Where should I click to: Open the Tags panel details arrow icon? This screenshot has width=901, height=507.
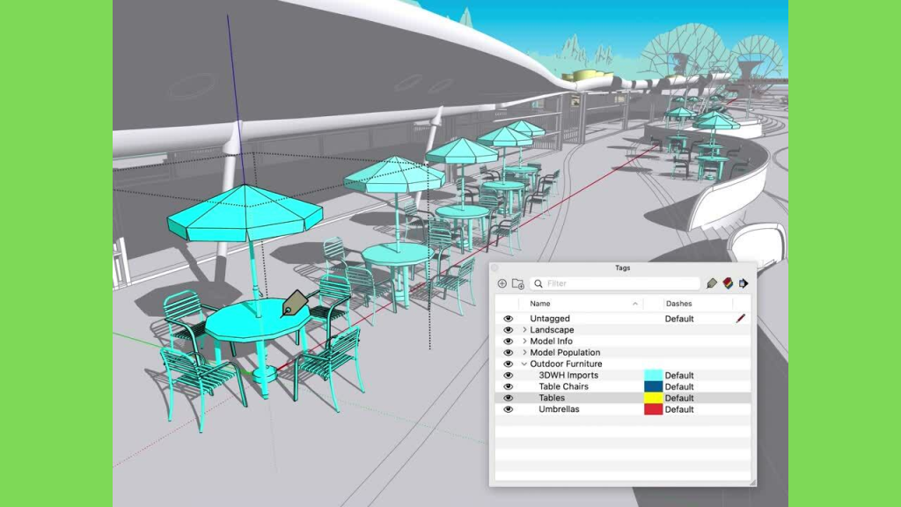[744, 283]
